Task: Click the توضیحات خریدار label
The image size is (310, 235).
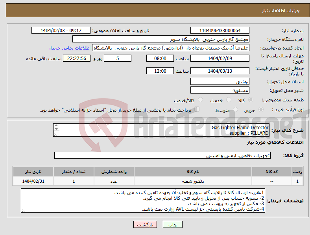Action: [285, 201]
